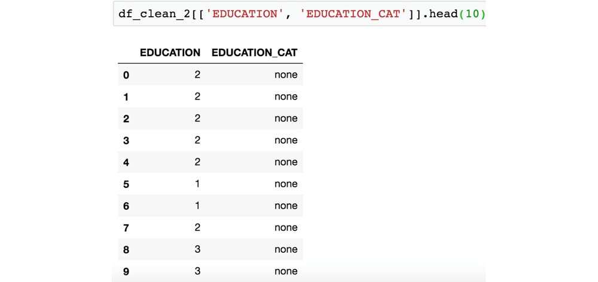Select the EDUCATION_CAT cell in row 0
598x282 pixels.
coord(286,75)
